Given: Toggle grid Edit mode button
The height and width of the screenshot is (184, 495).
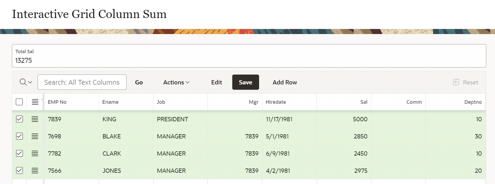Looking at the screenshot, I should click(x=217, y=82).
